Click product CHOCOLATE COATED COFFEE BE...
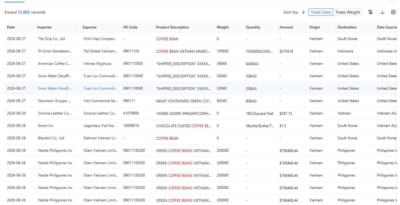400x205 pixels. (184, 126)
